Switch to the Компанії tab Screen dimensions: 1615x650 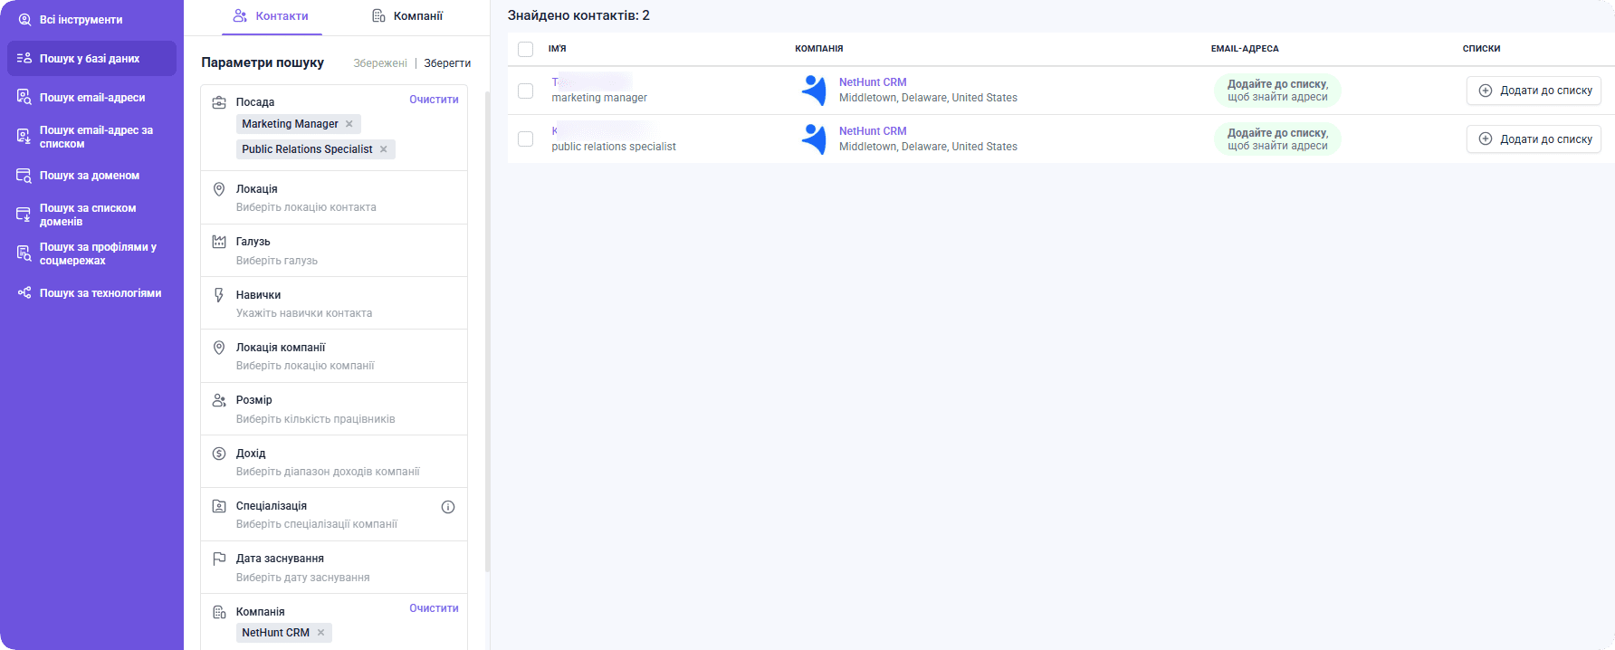pos(407,16)
